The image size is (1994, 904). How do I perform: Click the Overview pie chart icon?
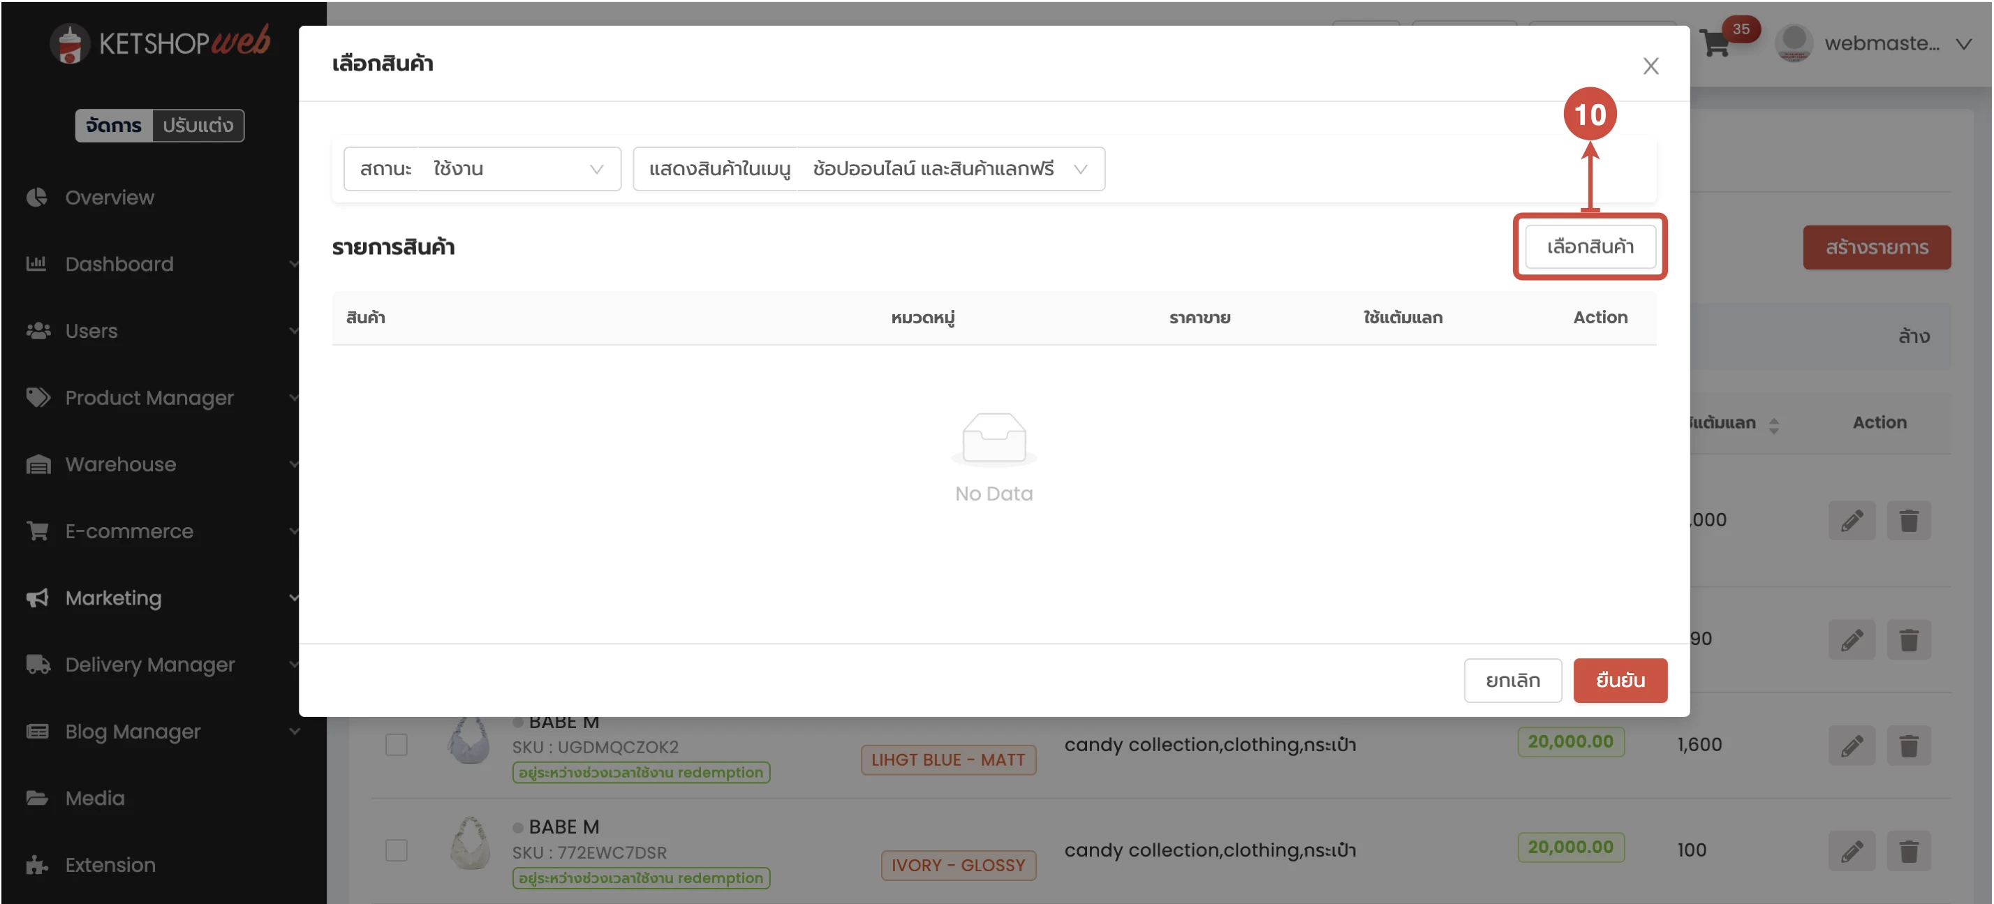[x=36, y=197]
